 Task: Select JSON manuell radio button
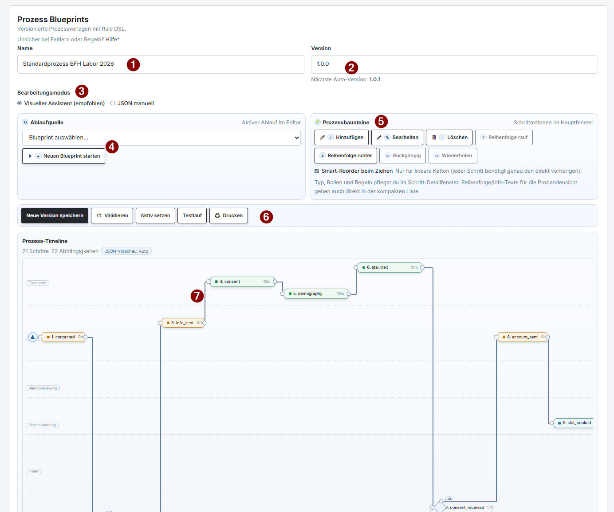[x=113, y=103]
